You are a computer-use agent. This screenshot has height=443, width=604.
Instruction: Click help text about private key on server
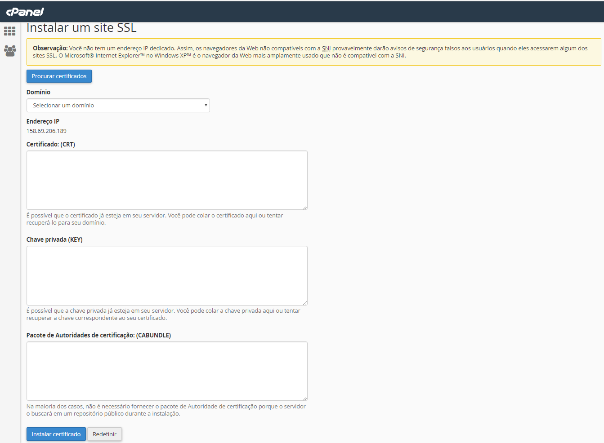(163, 314)
